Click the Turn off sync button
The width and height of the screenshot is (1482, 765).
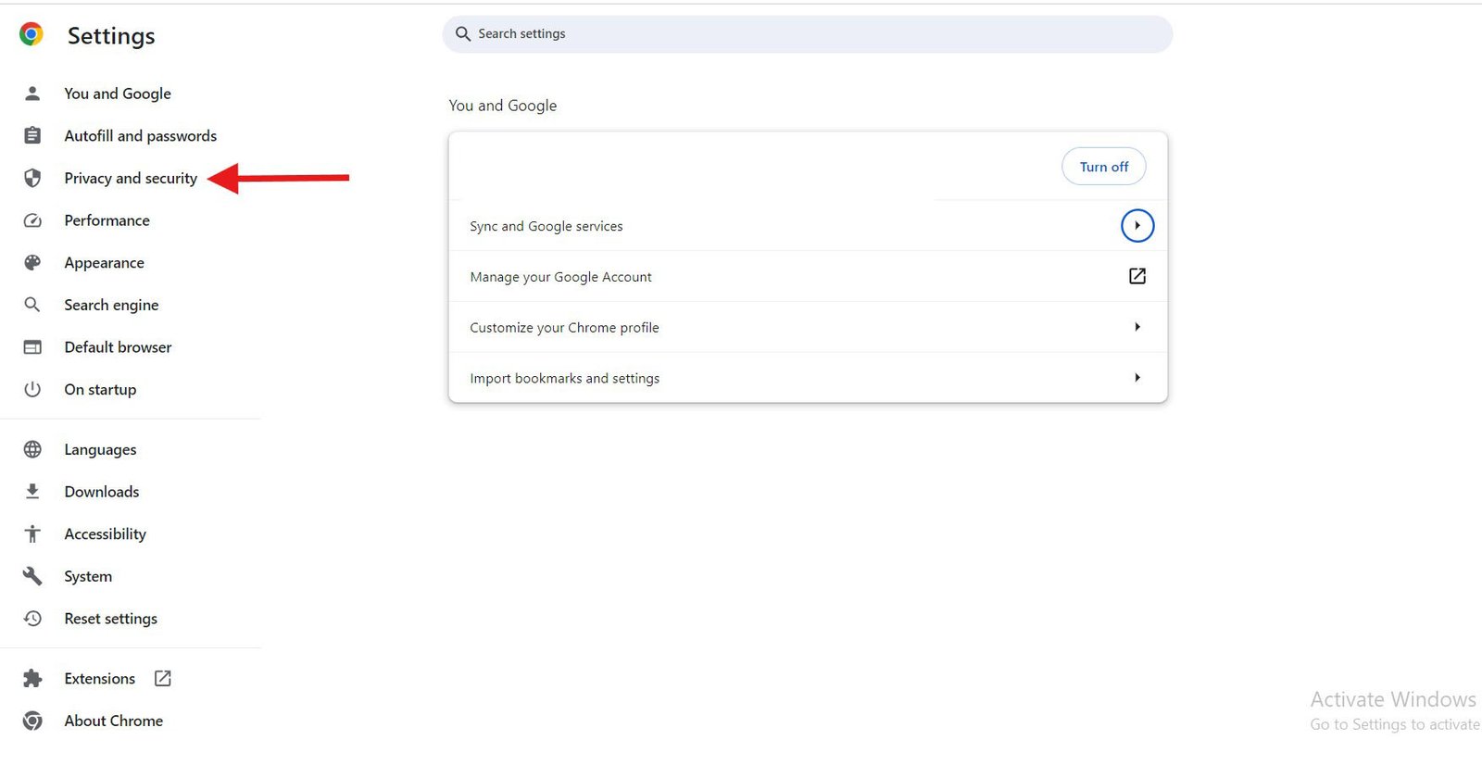click(x=1104, y=167)
